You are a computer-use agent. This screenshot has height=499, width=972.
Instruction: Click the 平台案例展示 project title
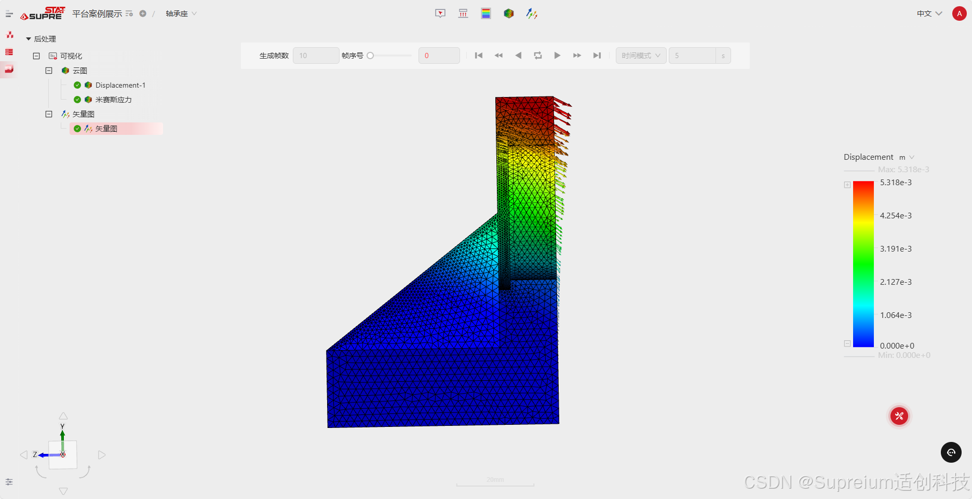pyautogui.click(x=97, y=13)
